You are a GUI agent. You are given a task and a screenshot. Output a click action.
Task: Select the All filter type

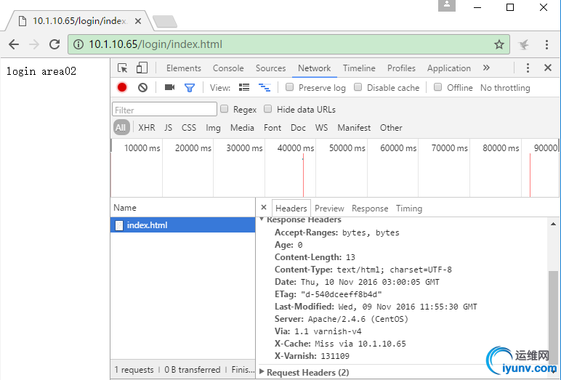(x=121, y=127)
